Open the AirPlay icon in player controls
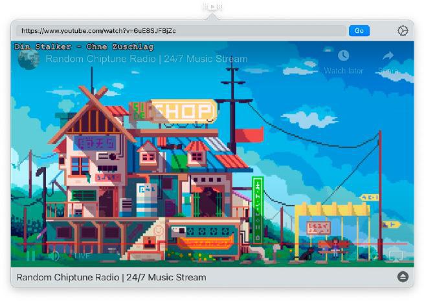 tap(396, 255)
